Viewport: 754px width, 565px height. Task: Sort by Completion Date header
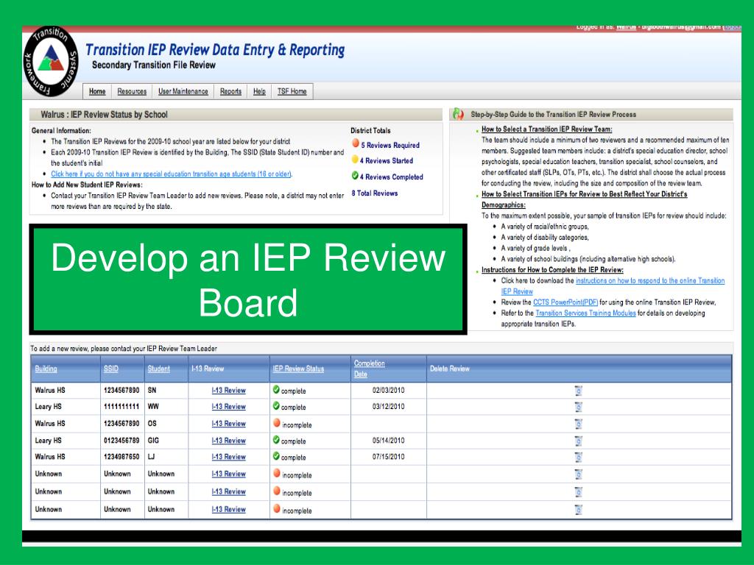click(x=370, y=369)
